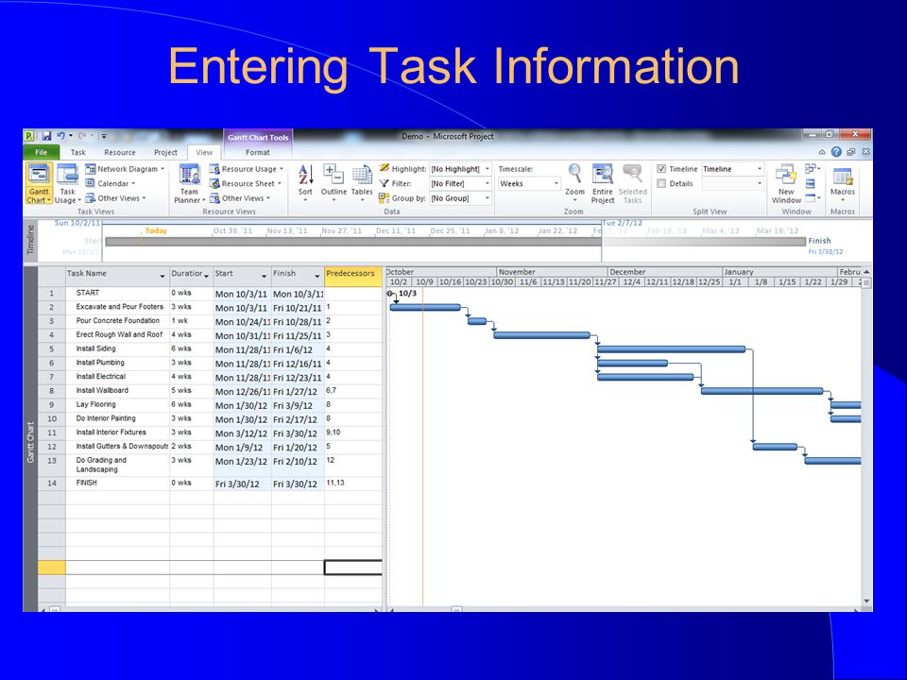Viewport: 907px width, 680px height.
Task: Switch to the Format tab
Action: 257,152
